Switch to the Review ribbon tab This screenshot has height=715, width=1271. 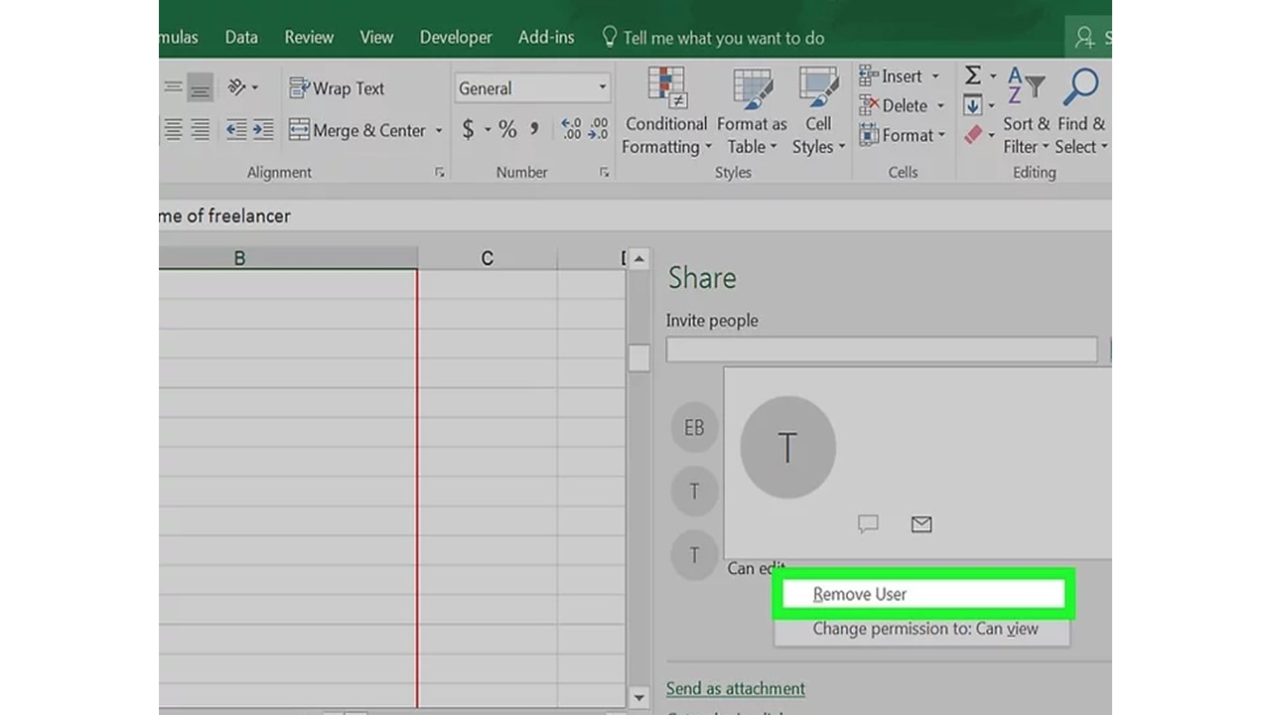pyautogui.click(x=308, y=37)
